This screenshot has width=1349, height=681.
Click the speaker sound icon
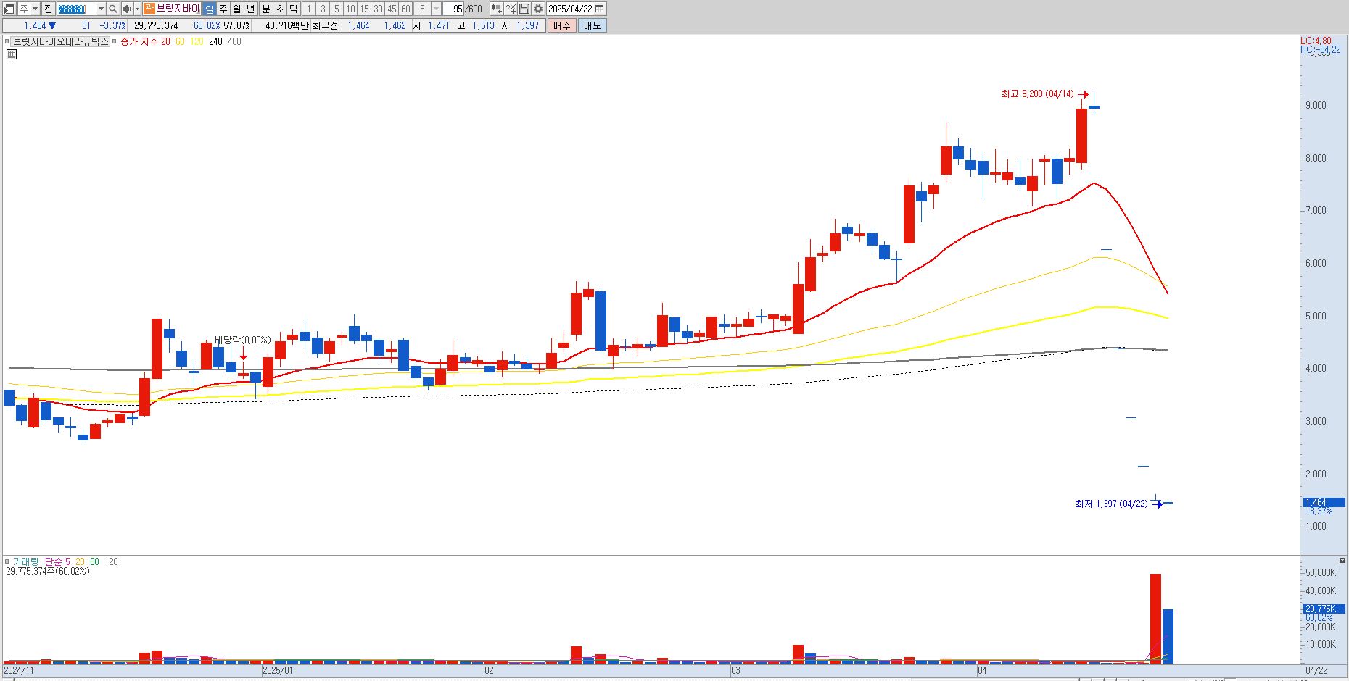(x=127, y=9)
